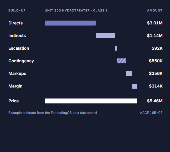This screenshot has height=152, width=170.
Task: Click the $1.14M amount
Action: [155, 36]
